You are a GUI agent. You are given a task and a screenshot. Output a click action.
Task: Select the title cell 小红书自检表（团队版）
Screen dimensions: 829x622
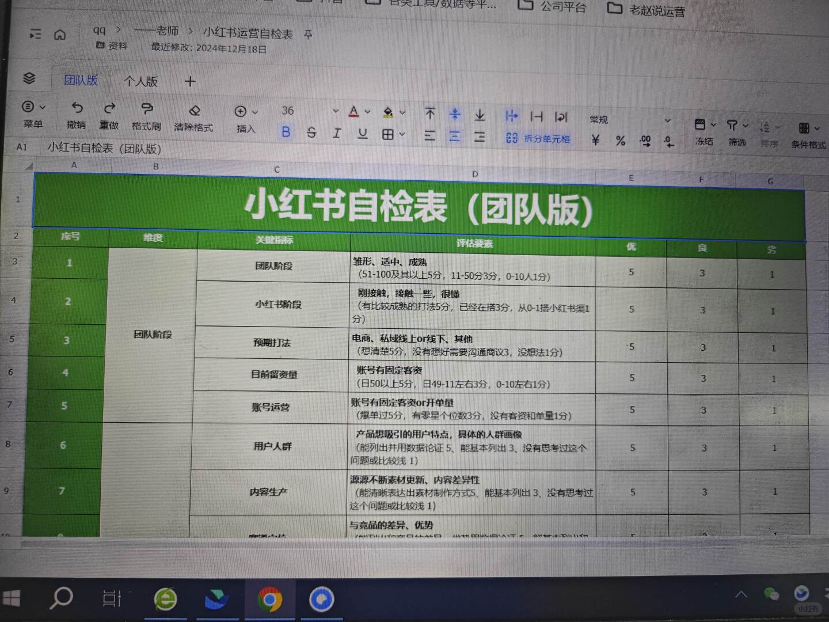click(419, 207)
